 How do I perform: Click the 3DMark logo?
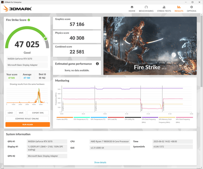17,9
